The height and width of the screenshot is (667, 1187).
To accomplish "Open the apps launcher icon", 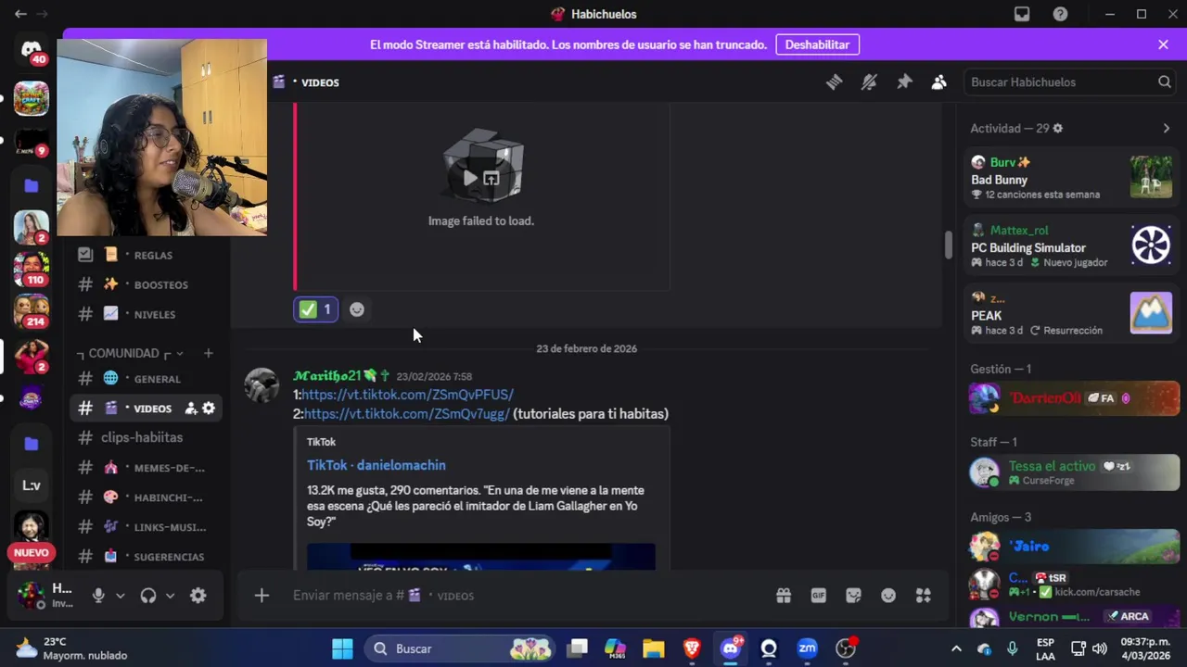I will click(x=923, y=596).
